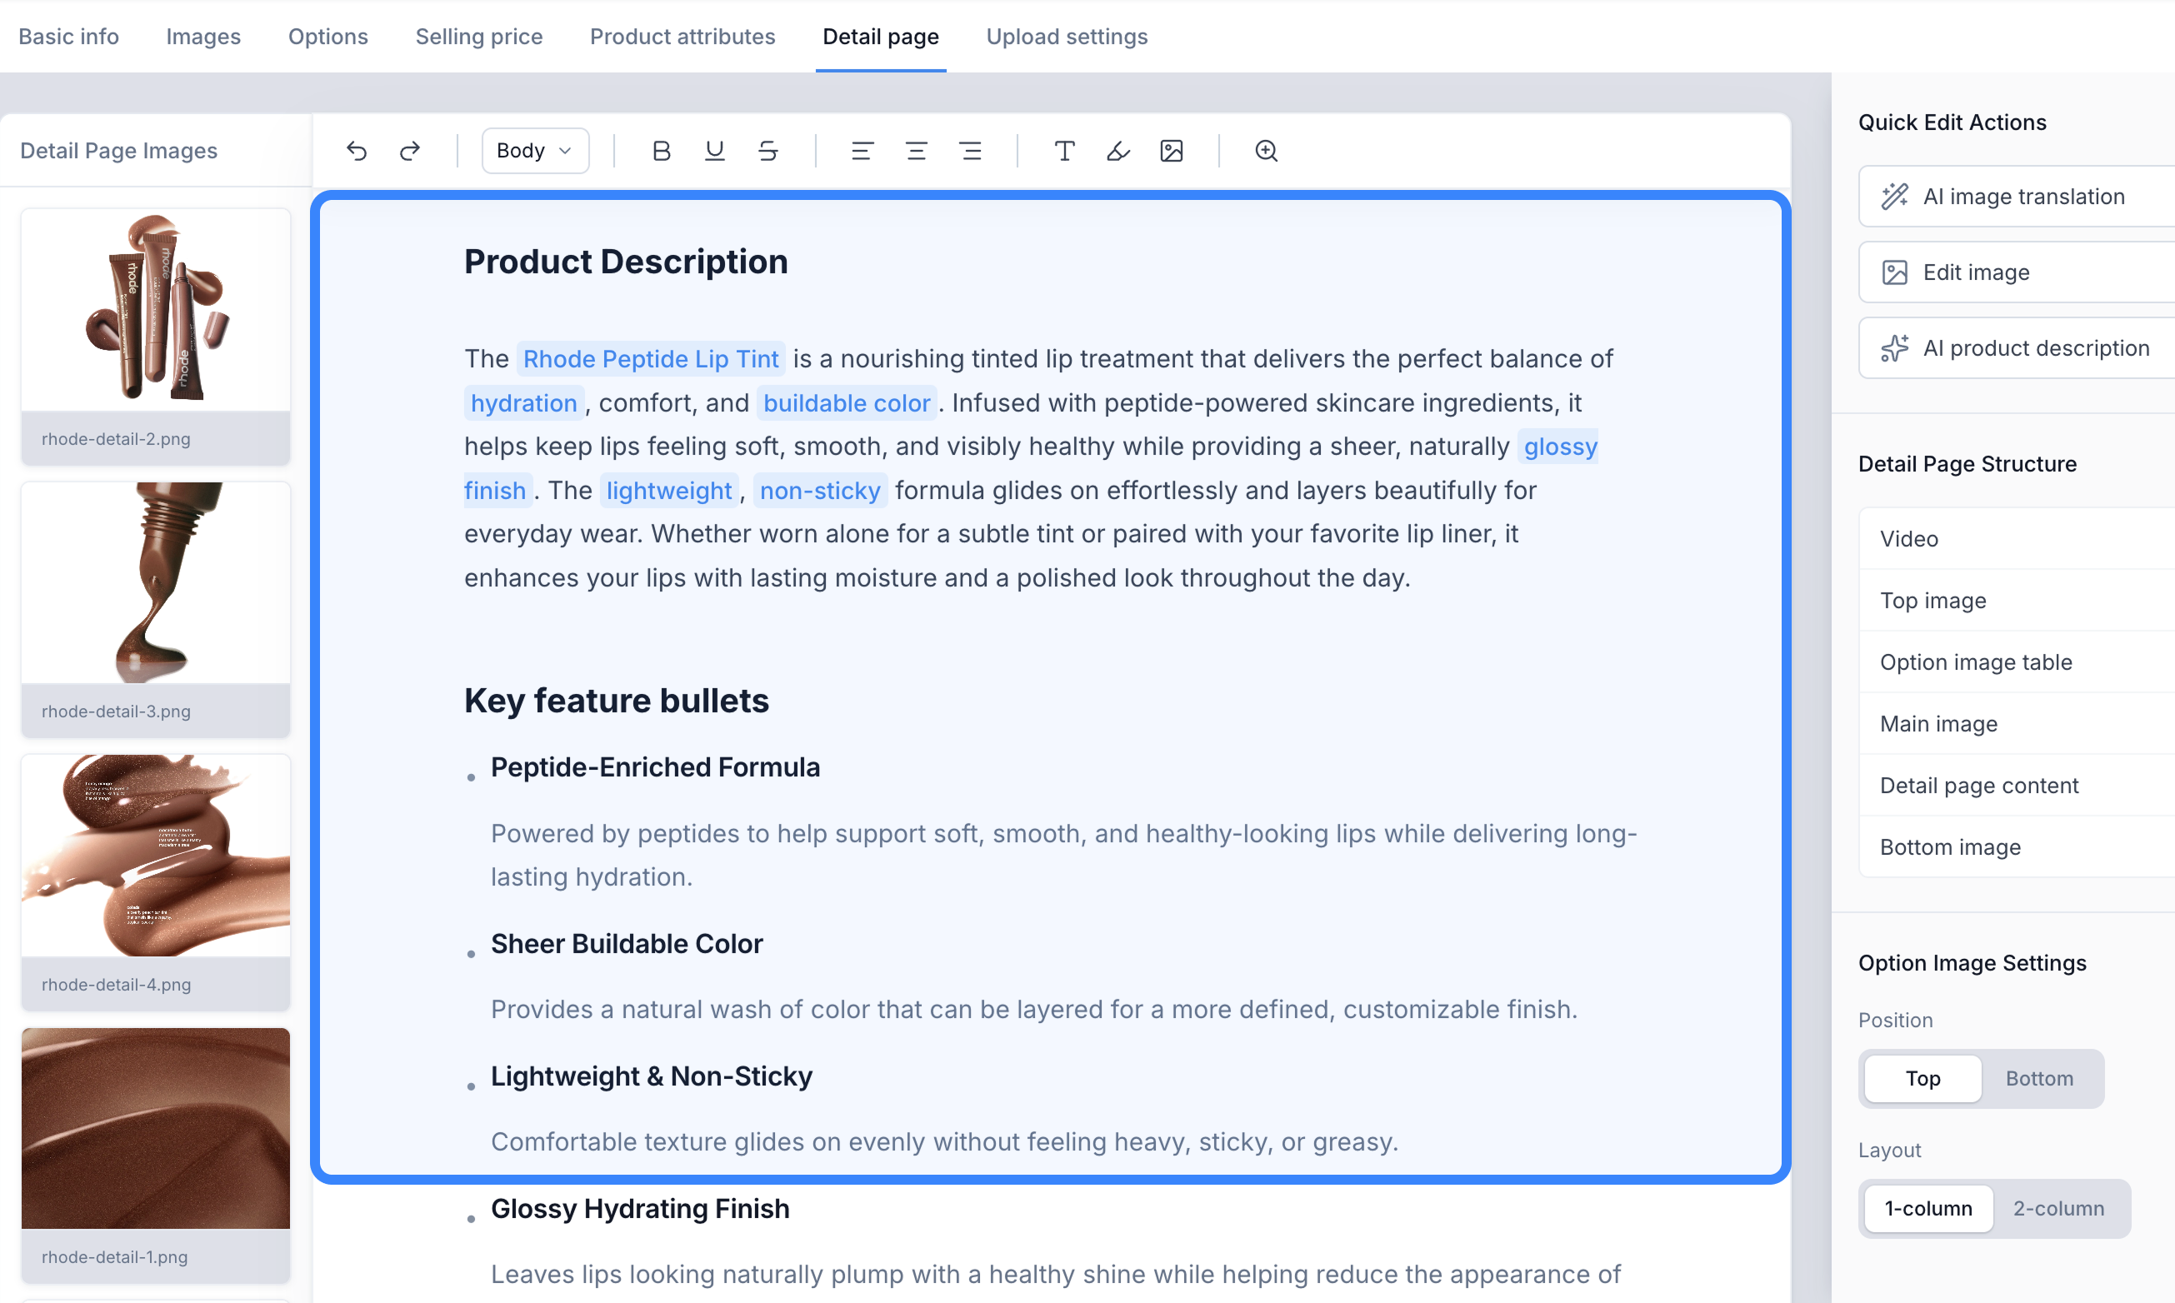Open the Selling price tab
The height and width of the screenshot is (1303, 2175).
(478, 36)
